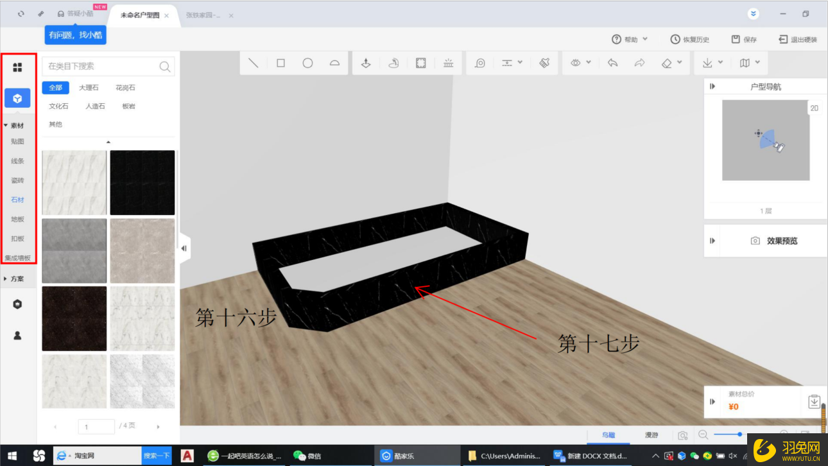Click the magnifier search icon

coord(165,66)
